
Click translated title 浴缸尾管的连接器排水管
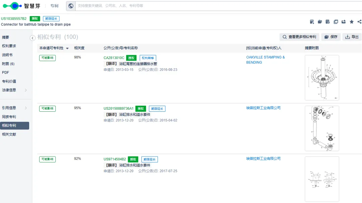[138, 64]
